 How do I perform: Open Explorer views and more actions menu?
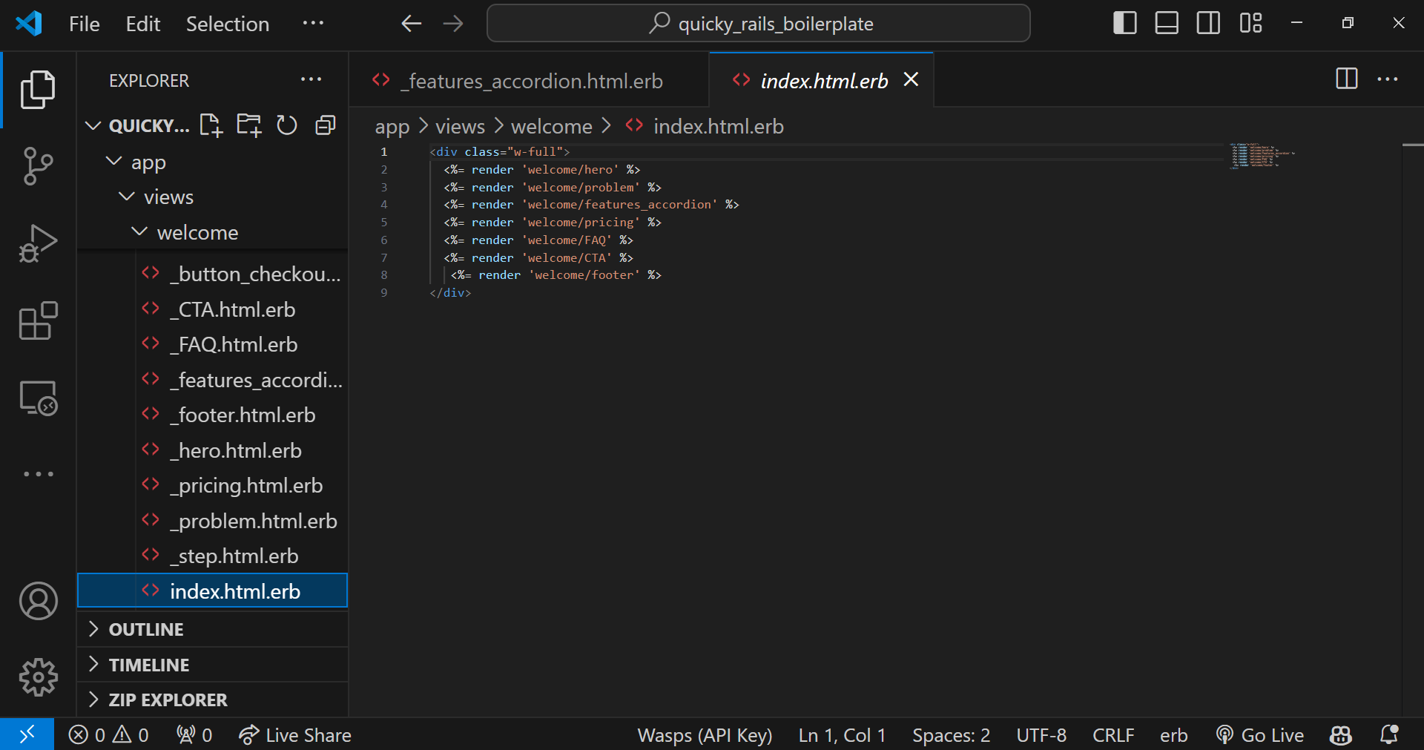pyautogui.click(x=311, y=80)
